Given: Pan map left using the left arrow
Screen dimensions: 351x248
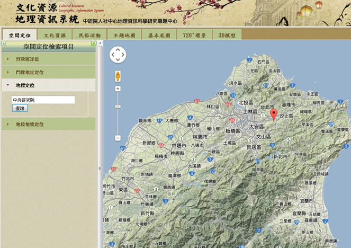Looking at the screenshot, I should point(112,55).
